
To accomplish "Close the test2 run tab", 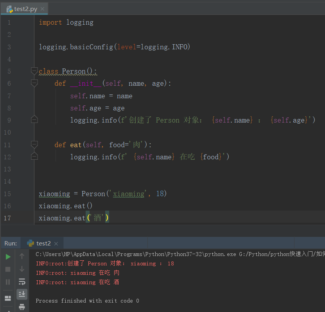I will [x=56, y=243].
